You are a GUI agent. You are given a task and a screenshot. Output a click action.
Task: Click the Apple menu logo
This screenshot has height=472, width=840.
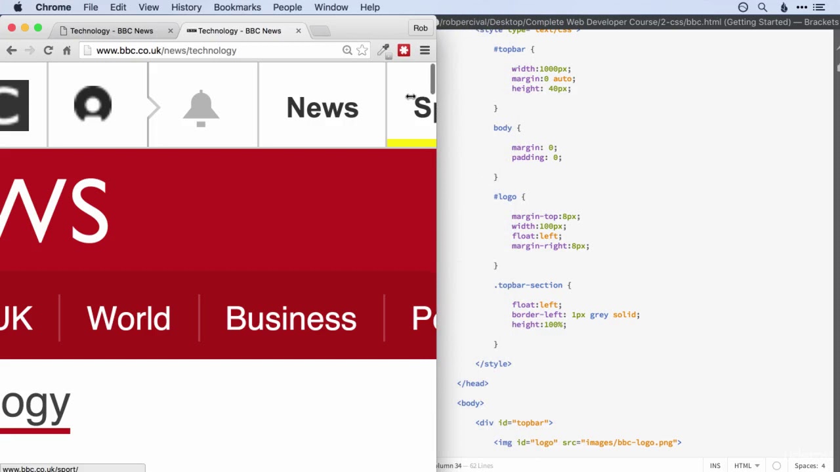pyautogui.click(x=18, y=7)
